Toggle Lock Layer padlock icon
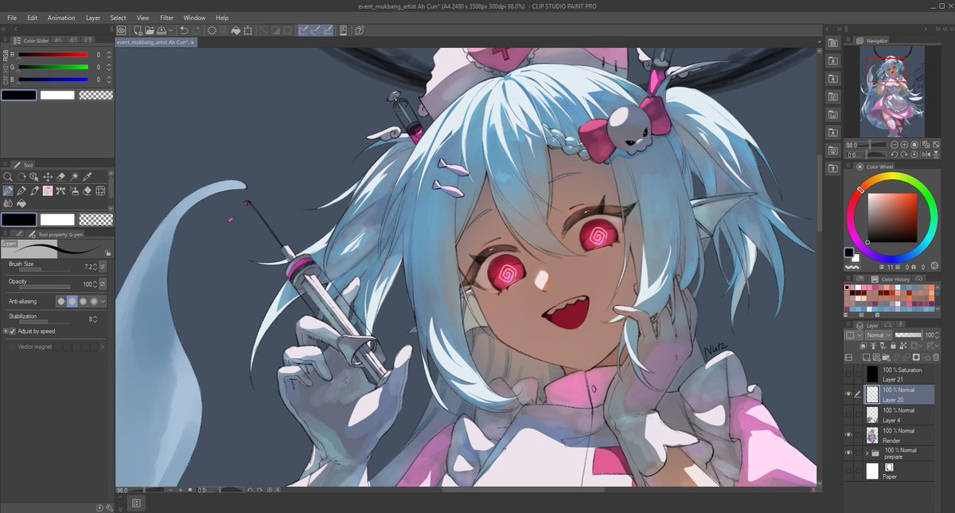Image resolution: width=955 pixels, height=513 pixels. click(893, 345)
